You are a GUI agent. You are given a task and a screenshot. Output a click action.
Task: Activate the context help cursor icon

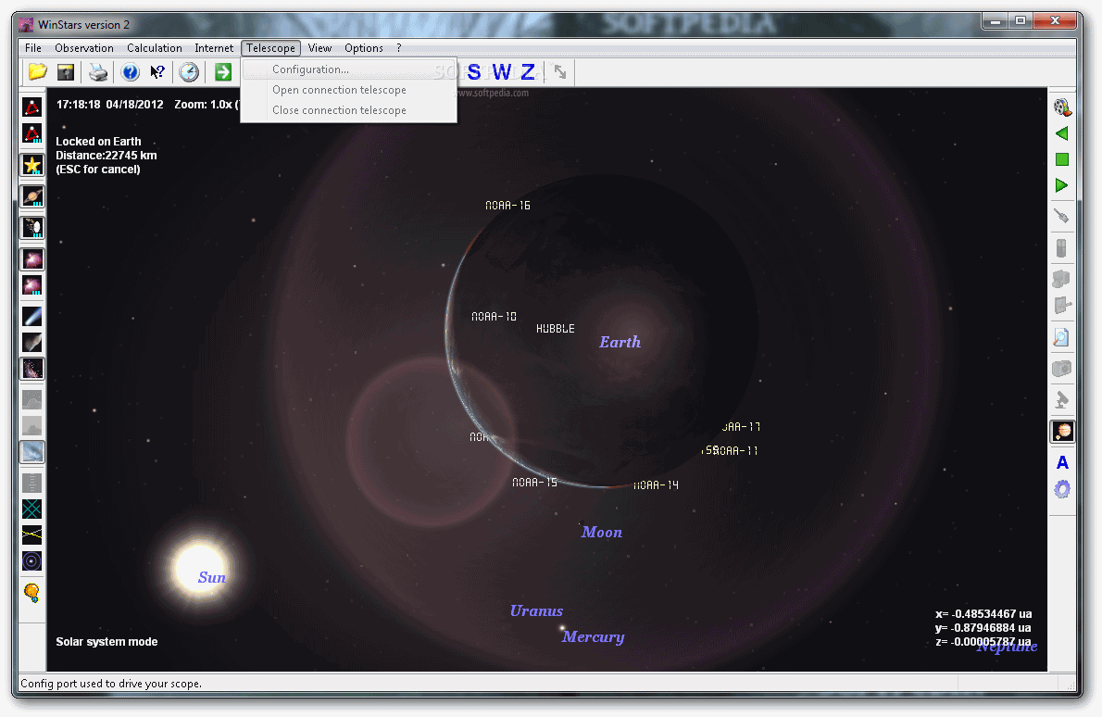[157, 71]
